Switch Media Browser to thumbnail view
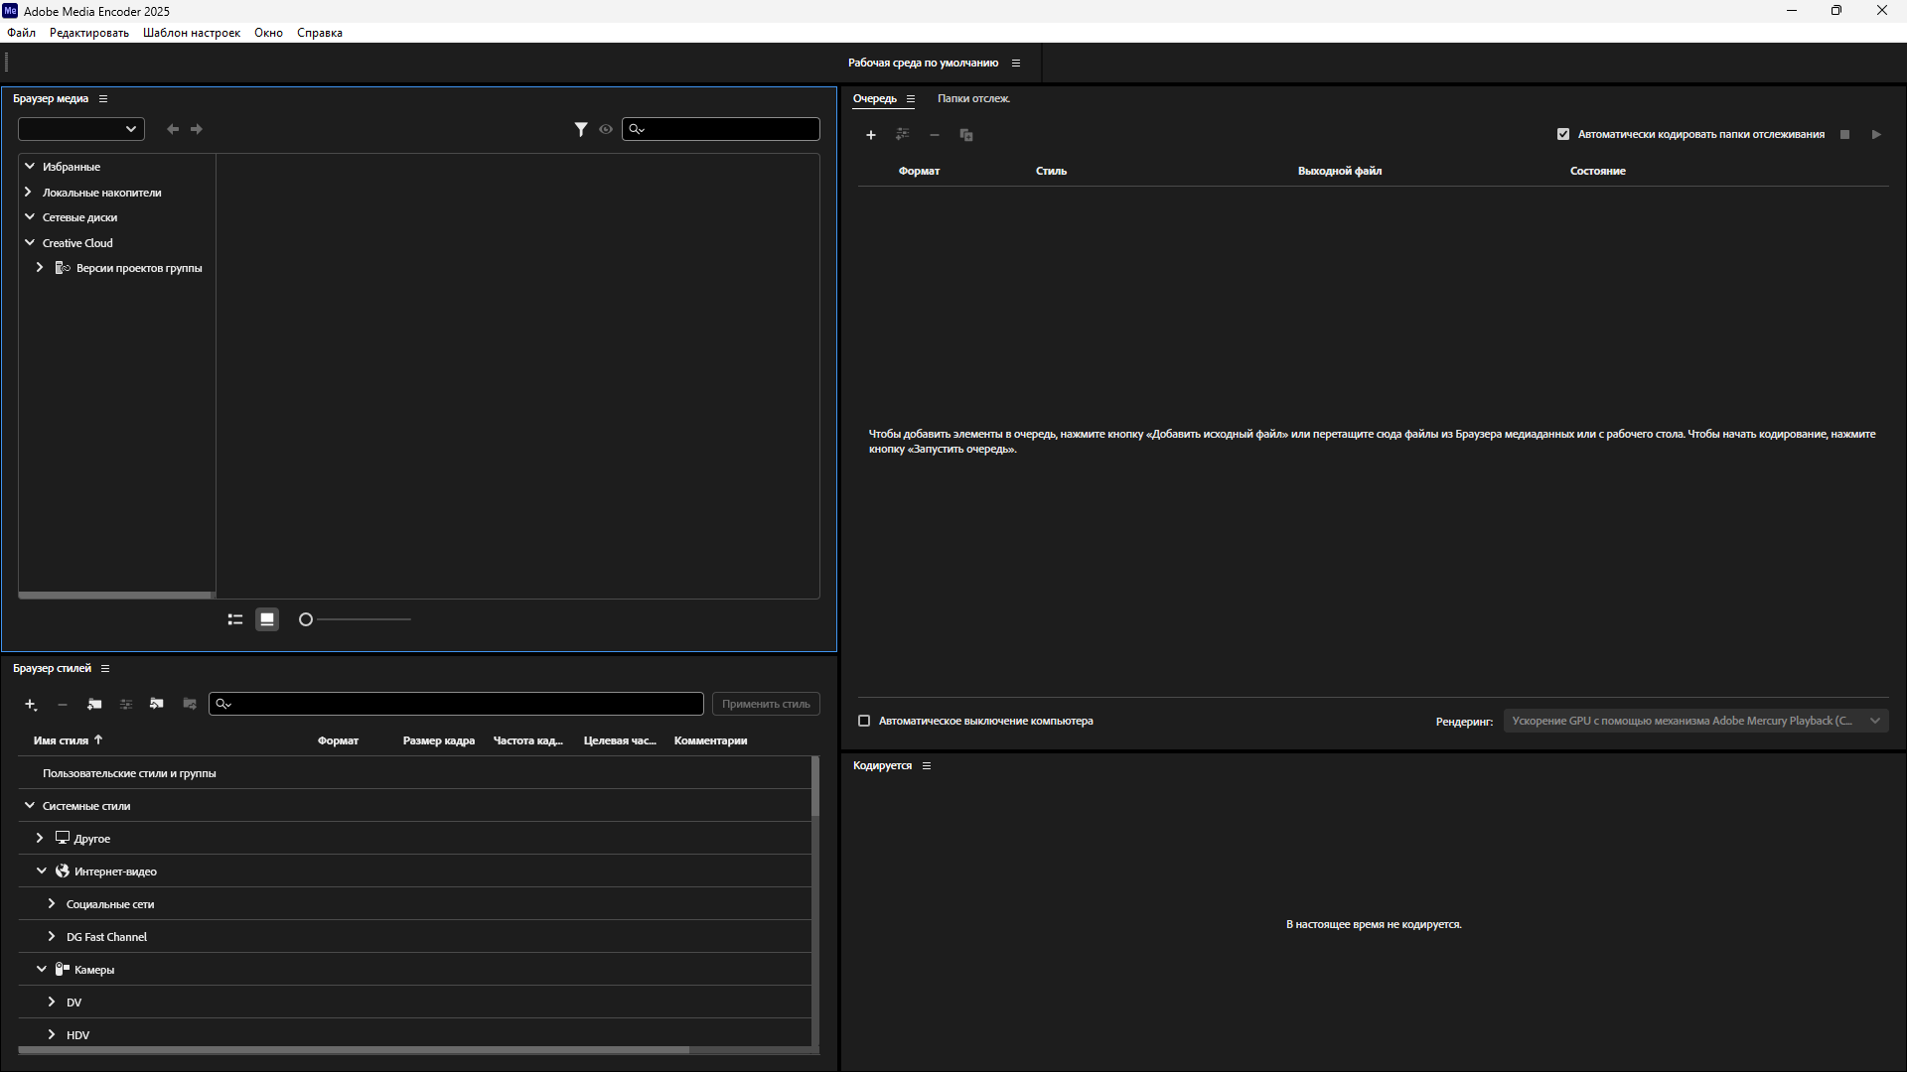This screenshot has width=1907, height=1072. [267, 619]
